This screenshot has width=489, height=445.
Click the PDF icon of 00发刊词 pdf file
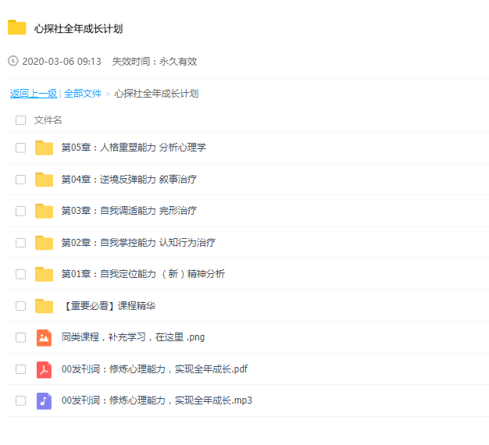coord(44,369)
